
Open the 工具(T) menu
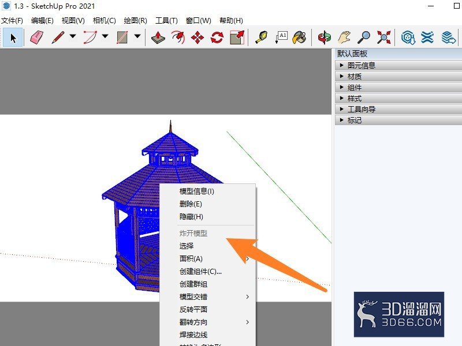pyautogui.click(x=166, y=20)
